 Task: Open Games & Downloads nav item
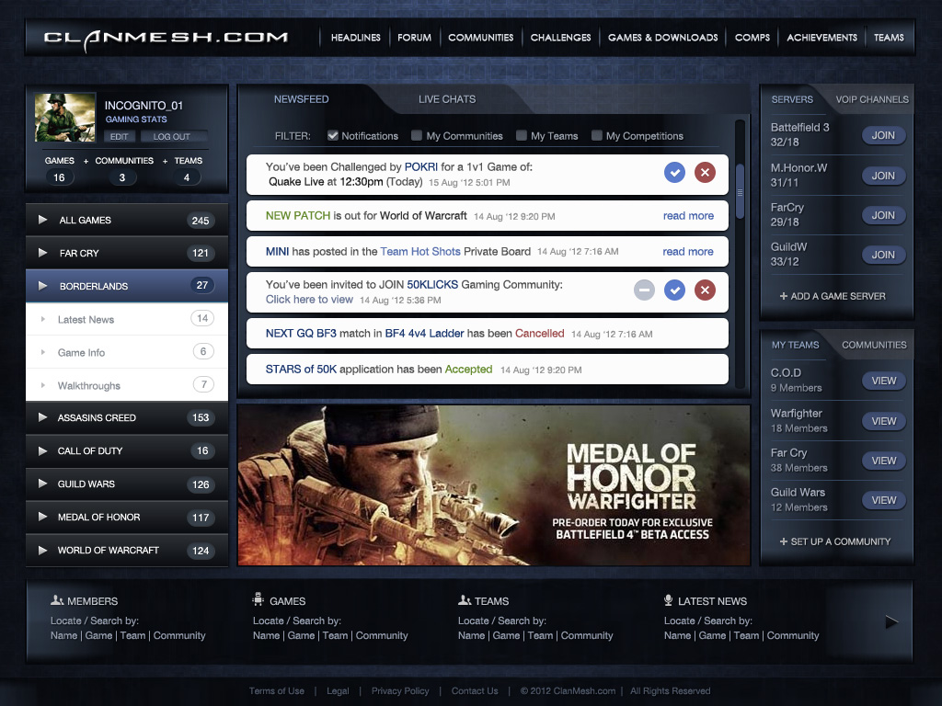[x=662, y=37]
